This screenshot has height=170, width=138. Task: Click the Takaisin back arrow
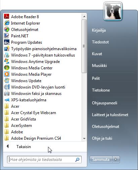8,146
